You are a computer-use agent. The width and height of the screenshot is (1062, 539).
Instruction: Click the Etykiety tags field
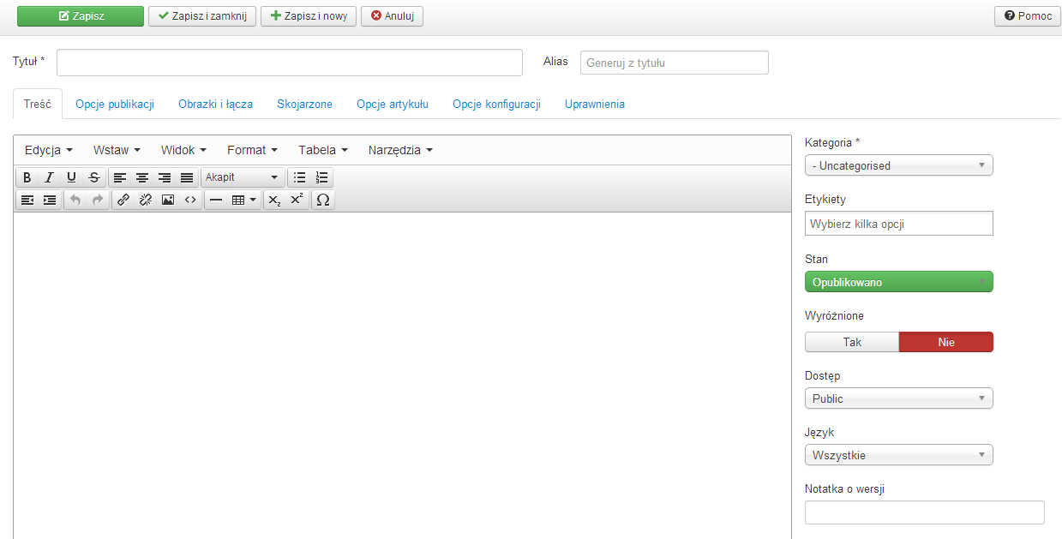tap(899, 224)
